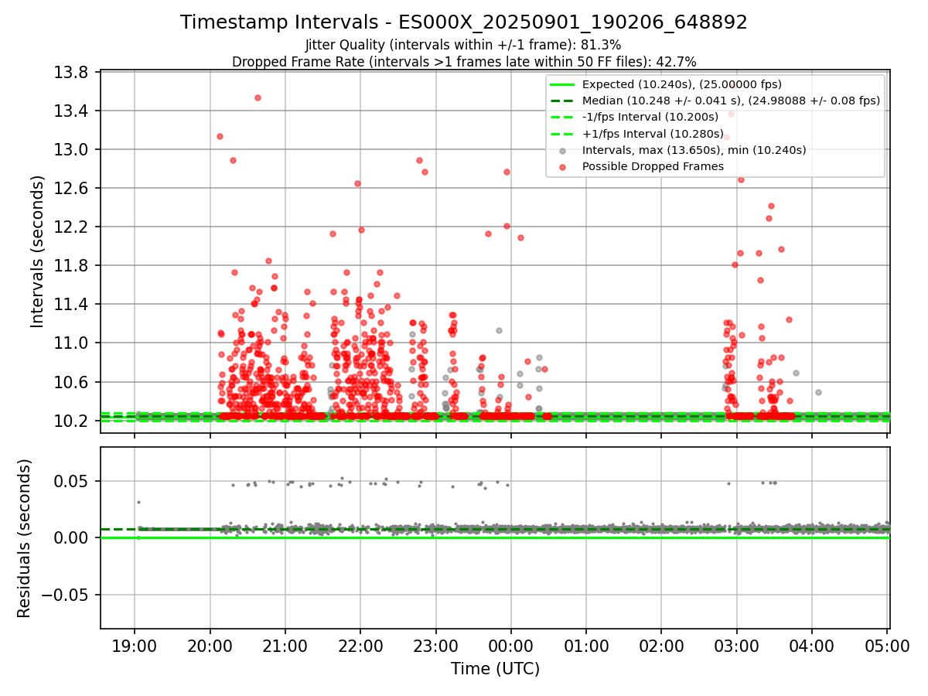The image size is (928, 696).
Task: Click the red circle marker beside "Possible Dropped Frames"
Action: point(563,166)
